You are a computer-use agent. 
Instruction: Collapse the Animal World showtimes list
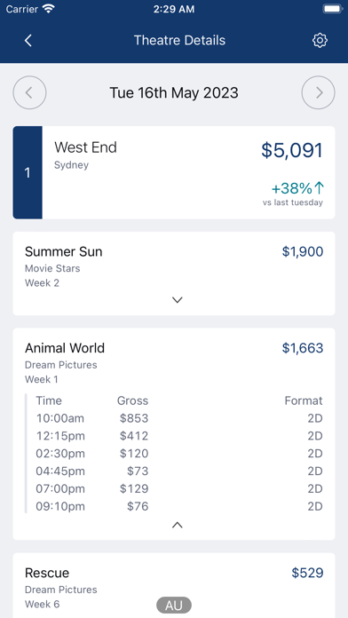[x=178, y=525]
